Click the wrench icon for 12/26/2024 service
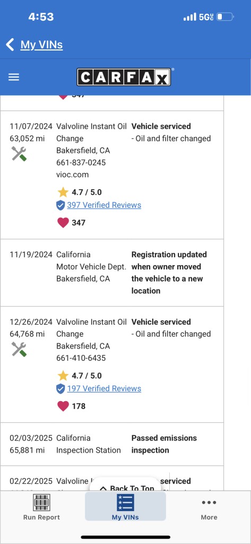 [19, 349]
